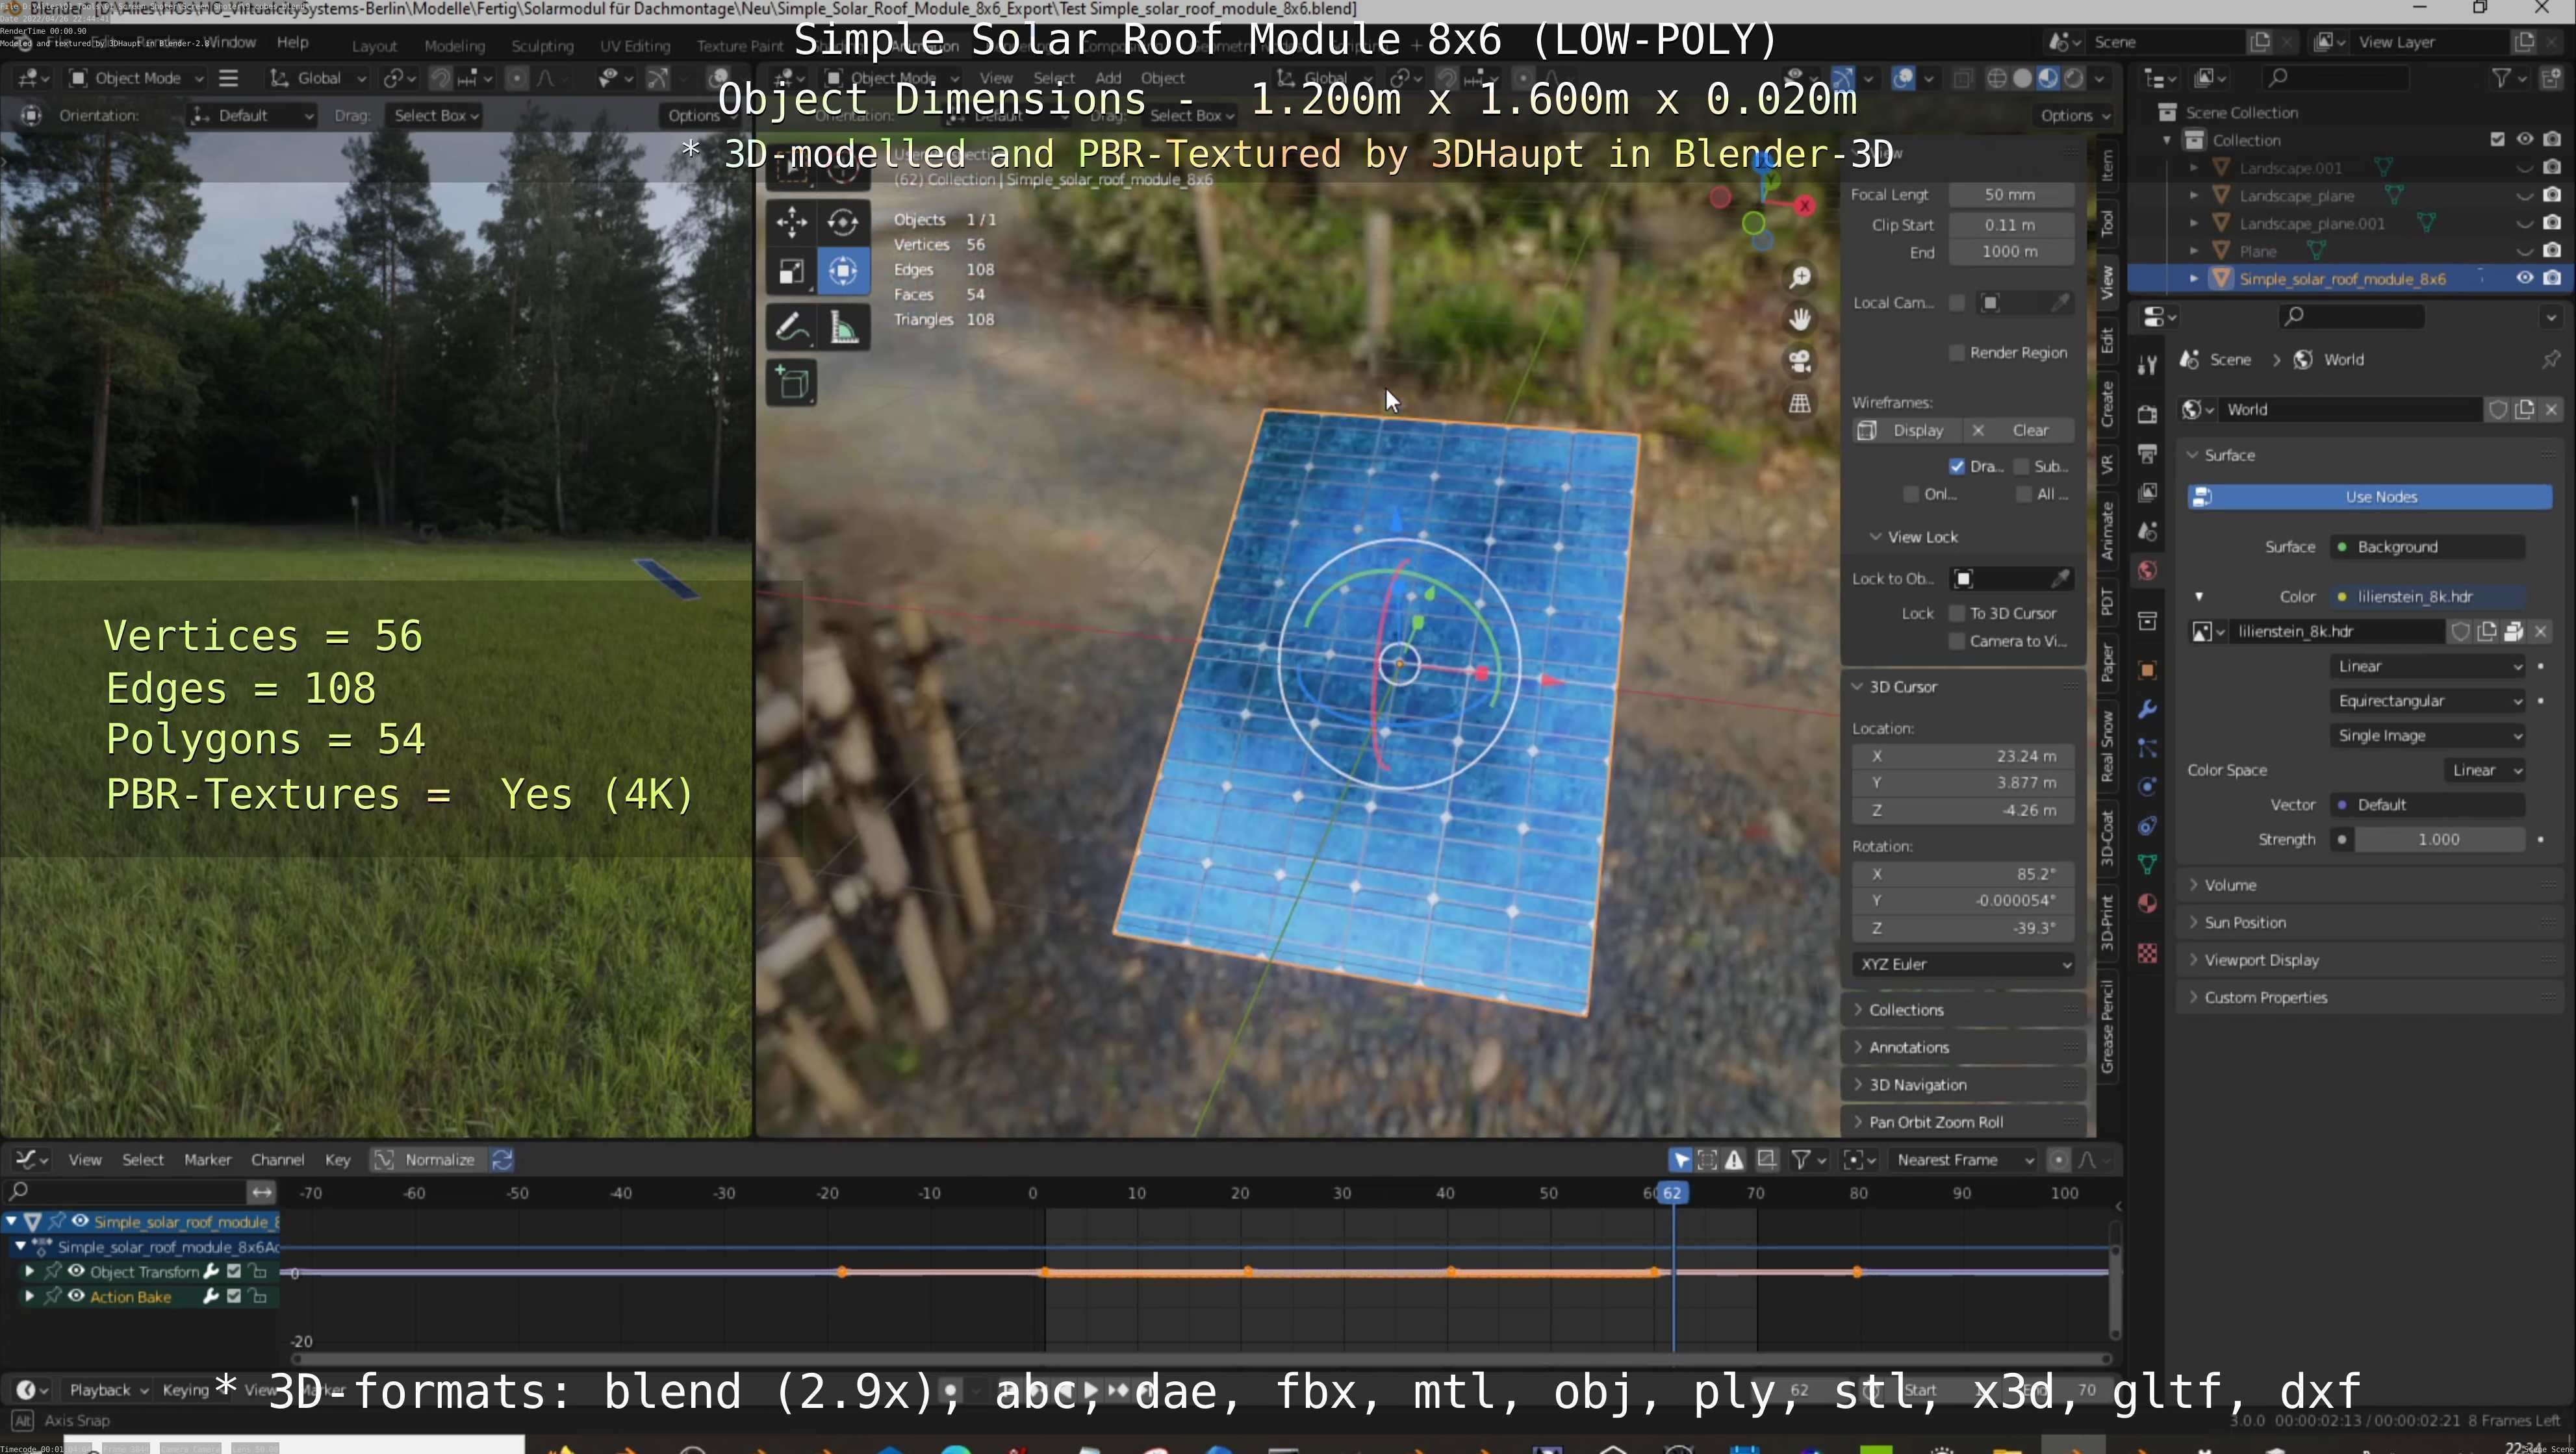Open the Help menu
2576x1454 pixels.
click(x=292, y=42)
